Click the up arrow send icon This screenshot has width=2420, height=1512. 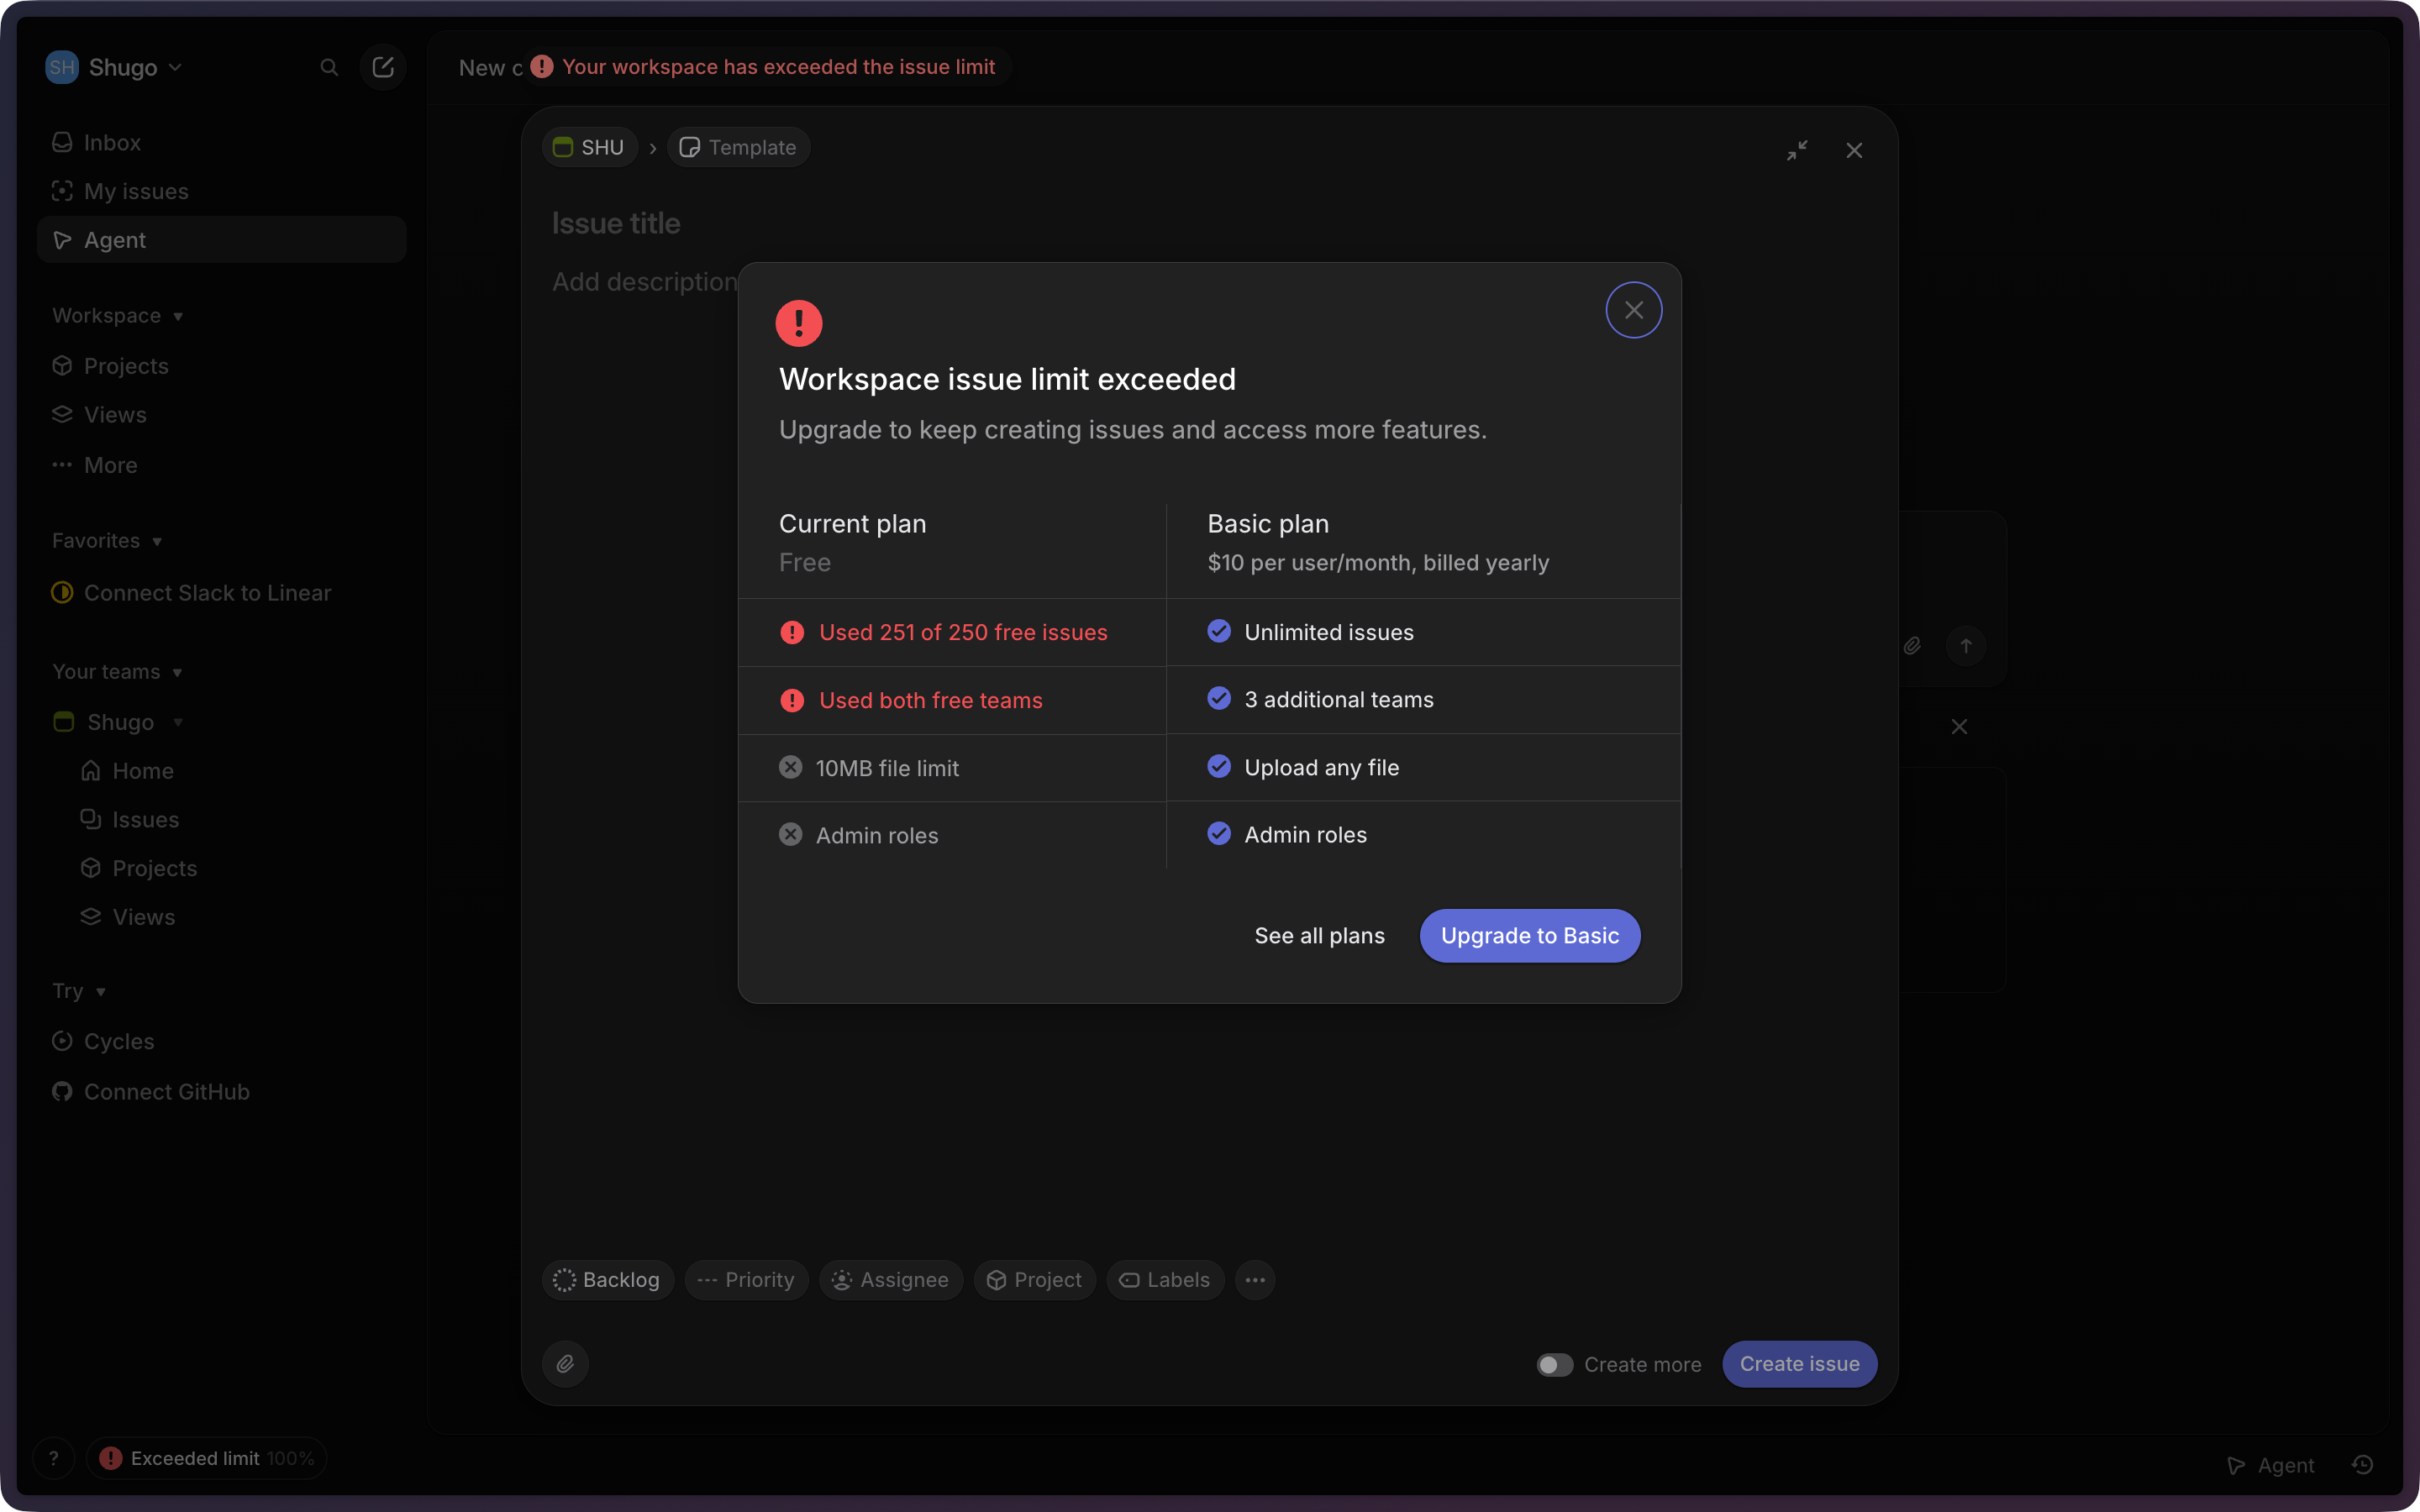[1966, 646]
